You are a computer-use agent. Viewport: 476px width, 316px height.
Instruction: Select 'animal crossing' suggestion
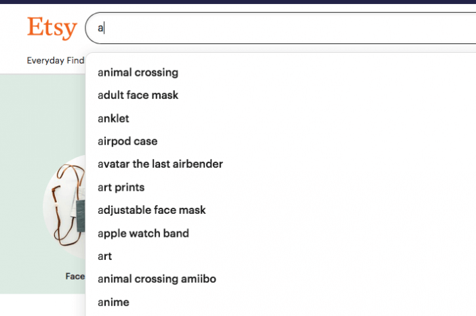[281, 72]
